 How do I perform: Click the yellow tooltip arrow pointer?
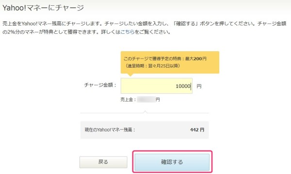[x=130, y=75]
